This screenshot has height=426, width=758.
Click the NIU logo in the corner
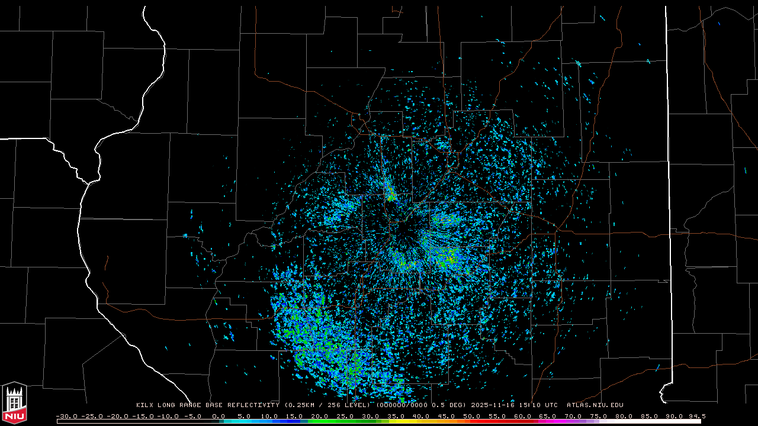[14, 404]
